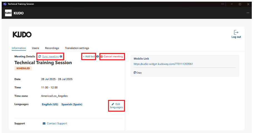Click the + Add bot button
This screenshot has width=254, height=133.
[89, 57]
